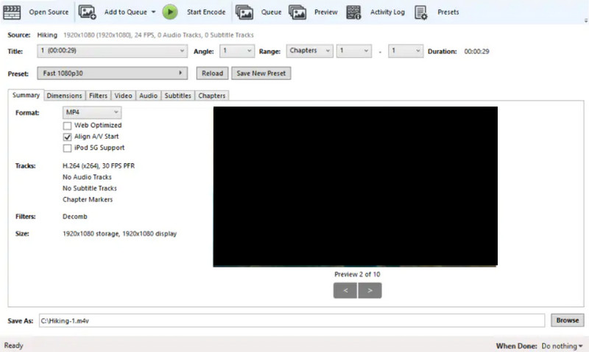Expand the Add to Queue dropdown arrow
The image size is (589, 352).
(x=152, y=12)
